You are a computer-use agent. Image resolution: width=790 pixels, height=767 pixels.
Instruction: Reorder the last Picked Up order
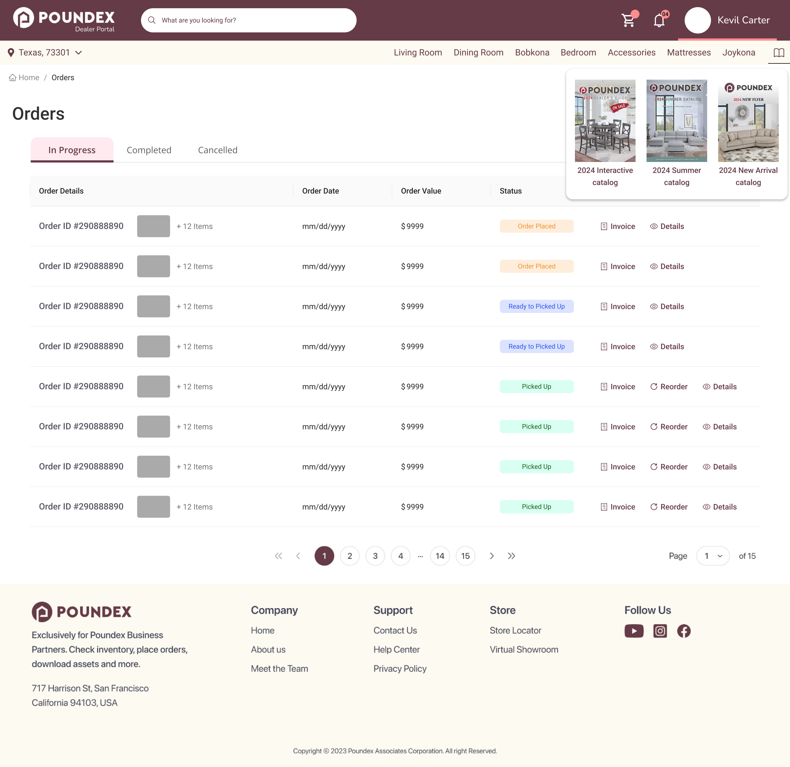pos(669,507)
